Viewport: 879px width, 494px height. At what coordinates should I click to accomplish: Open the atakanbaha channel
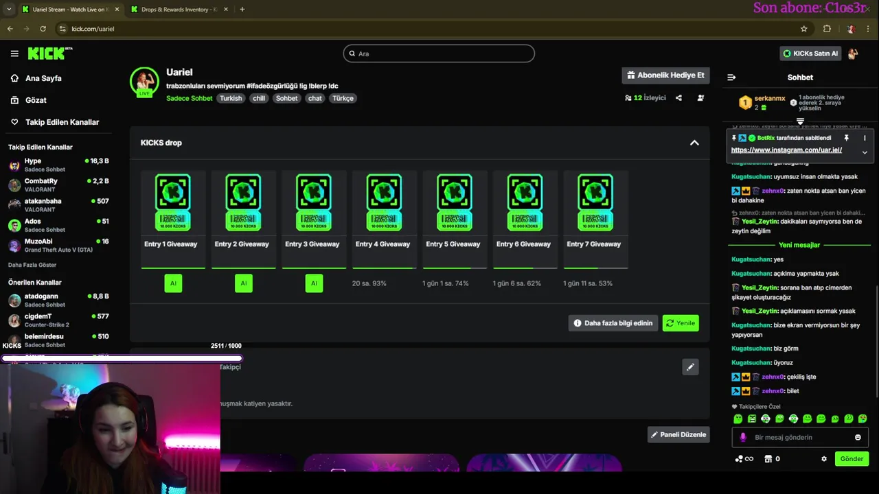58,204
